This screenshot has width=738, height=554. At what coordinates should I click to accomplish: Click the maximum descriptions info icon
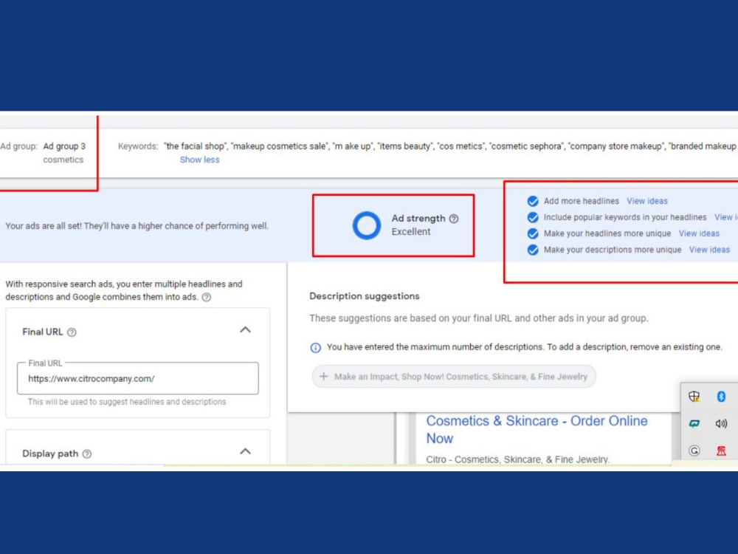click(x=315, y=348)
